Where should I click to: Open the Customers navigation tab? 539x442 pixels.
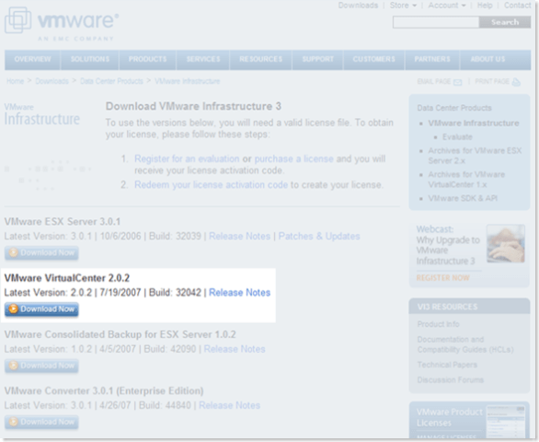[374, 59]
